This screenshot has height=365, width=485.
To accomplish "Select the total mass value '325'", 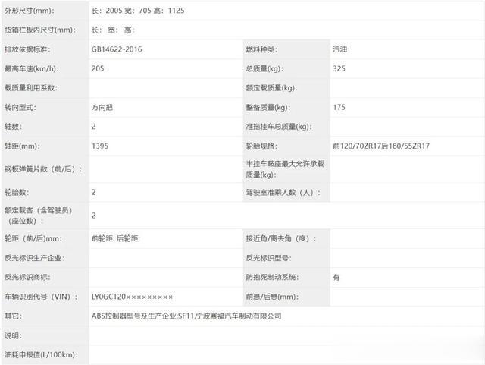I will [x=339, y=69].
